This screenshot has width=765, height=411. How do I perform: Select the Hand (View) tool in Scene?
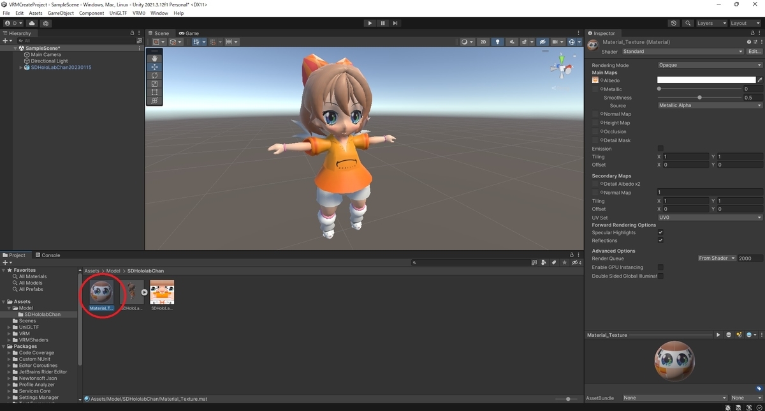tap(154, 59)
